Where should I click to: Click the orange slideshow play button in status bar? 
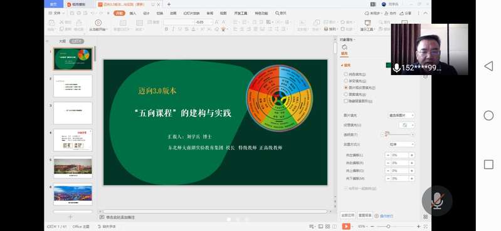tap(346, 226)
